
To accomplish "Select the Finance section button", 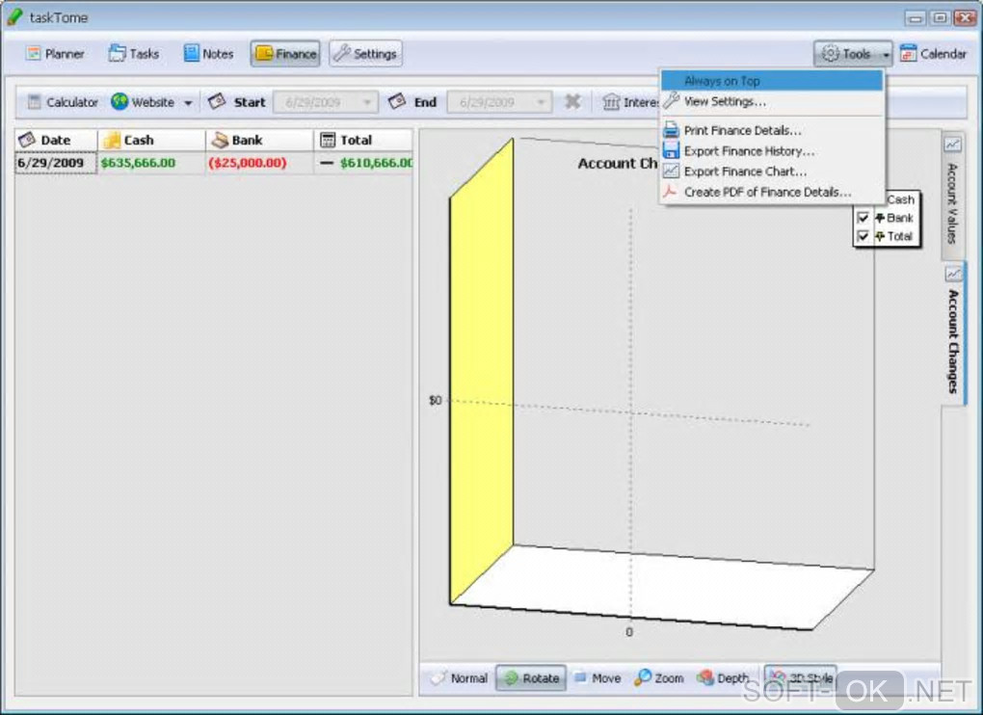I will pos(286,54).
